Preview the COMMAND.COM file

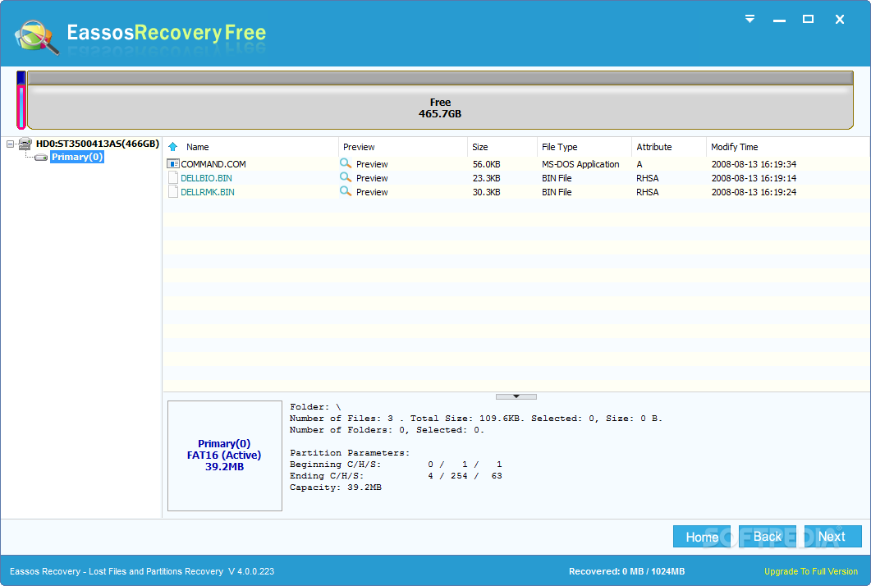(372, 164)
